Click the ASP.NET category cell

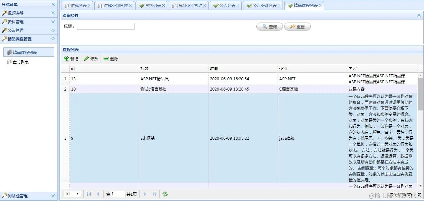tap(312, 79)
